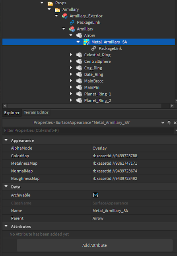The image size is (177, 256).
Task: Open the Properties panel dropdown chevron
Action: tap(163, 123)
